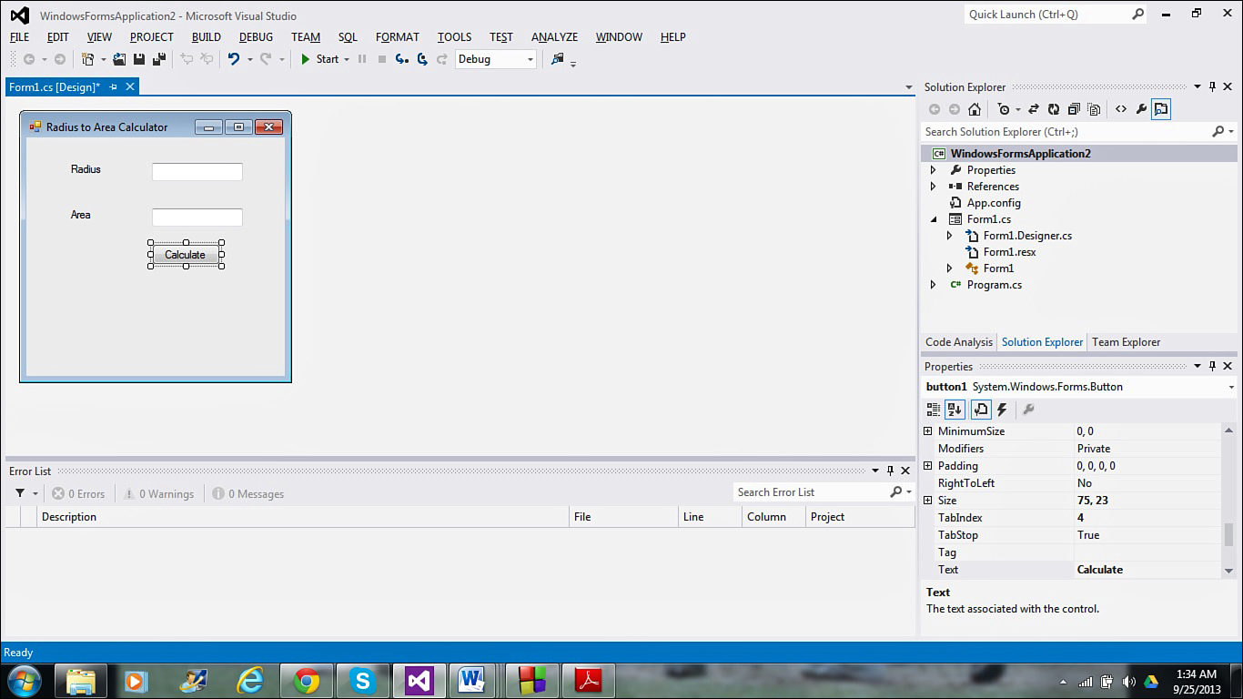Click the Save All toolbar icon
The height and width of the screenshot is (699, 1243).
[x=159, y=59]
